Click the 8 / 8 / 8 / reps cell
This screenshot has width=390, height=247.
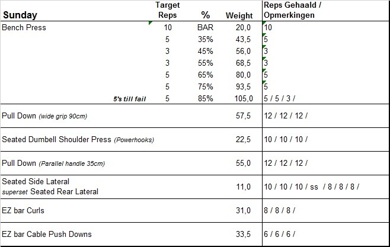[280, 210]
